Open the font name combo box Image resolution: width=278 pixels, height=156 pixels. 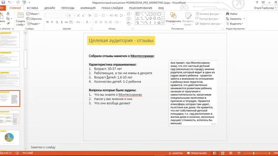click(x=56, y=16)
